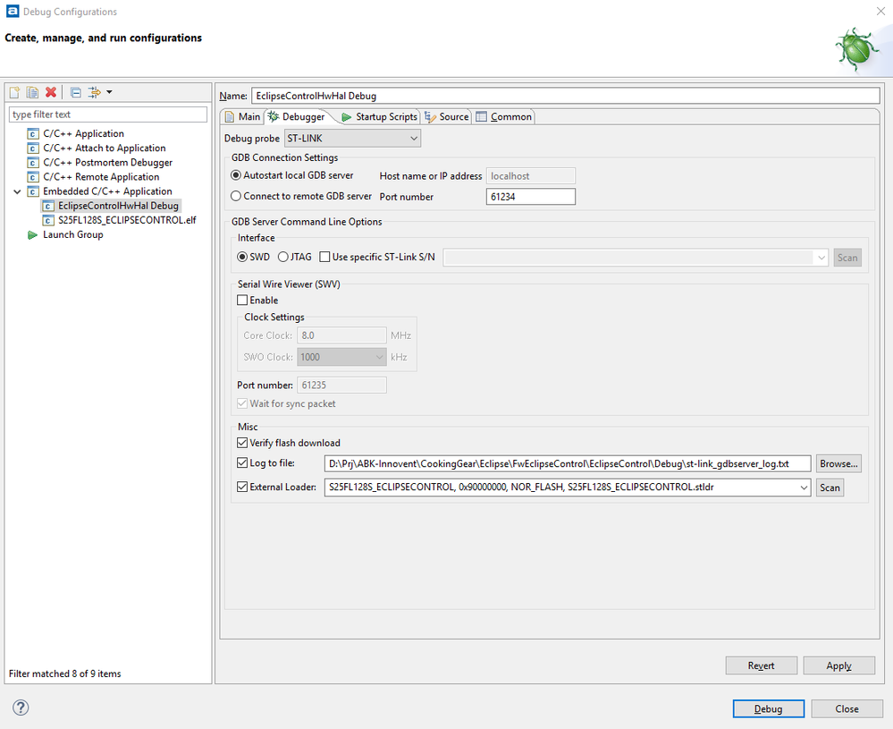This screenshot has width=893, height=729.
Task: Click the Log to file path field
Action: [x=568, y=463]
